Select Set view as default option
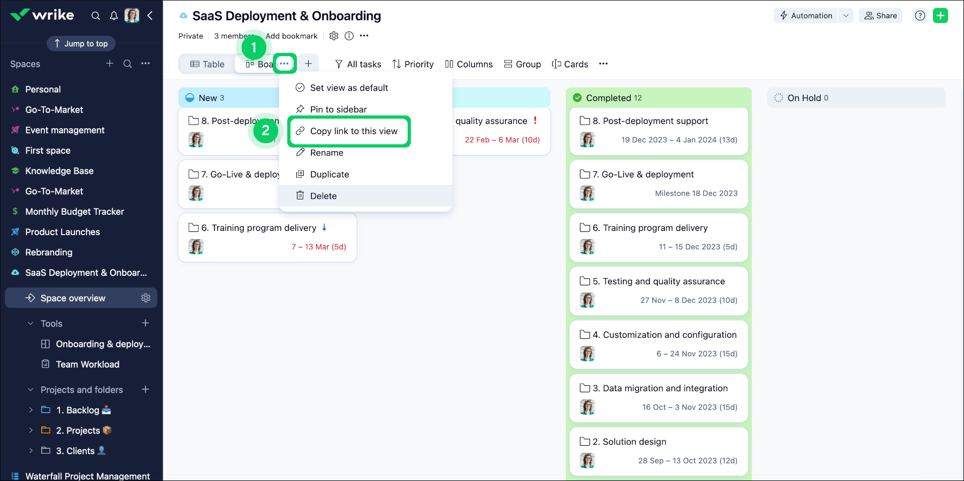 point(349,88)
